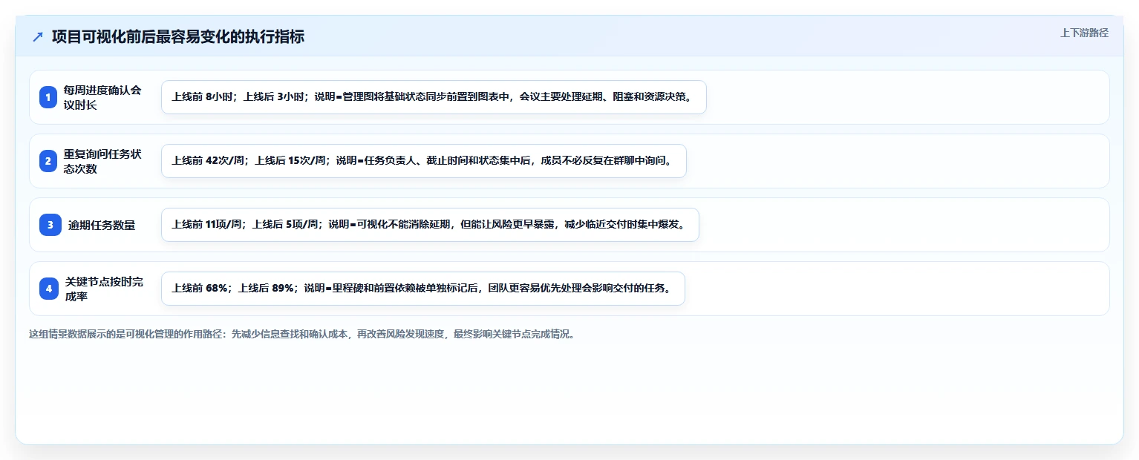Click the detail box starting 上线前 42次/周
The height and width of the screenshot is (460, 1139).
(x=424, y=161)
